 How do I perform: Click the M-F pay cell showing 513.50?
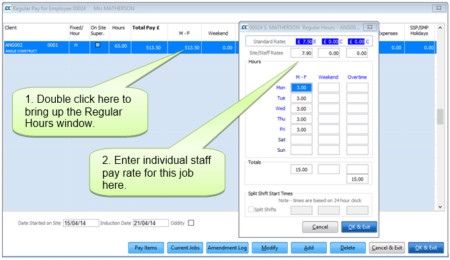coord(185,48)
